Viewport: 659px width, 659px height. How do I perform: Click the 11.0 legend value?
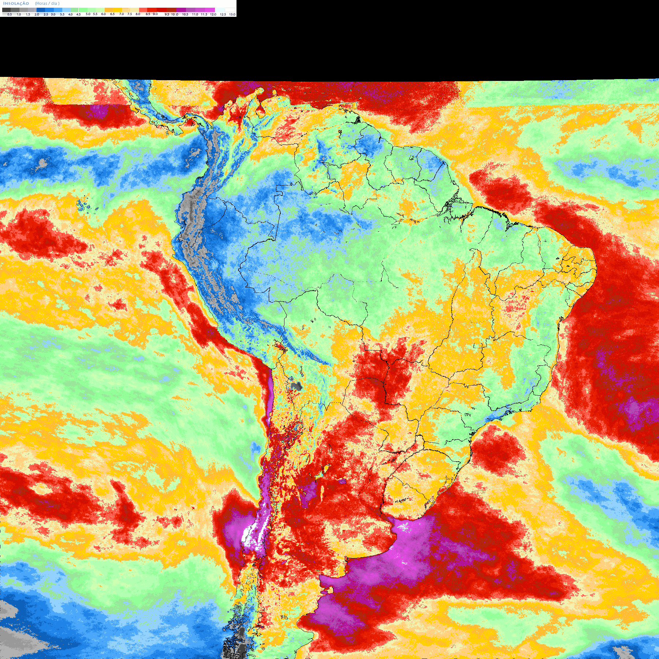[x=195, y=14]
